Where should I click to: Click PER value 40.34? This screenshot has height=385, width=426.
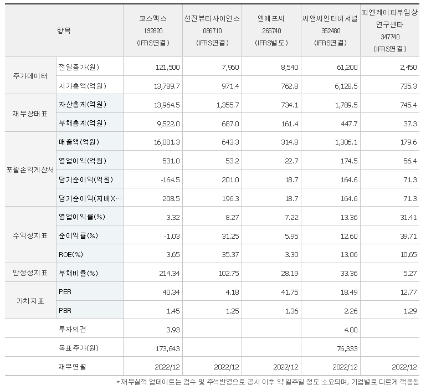(171, 292)
